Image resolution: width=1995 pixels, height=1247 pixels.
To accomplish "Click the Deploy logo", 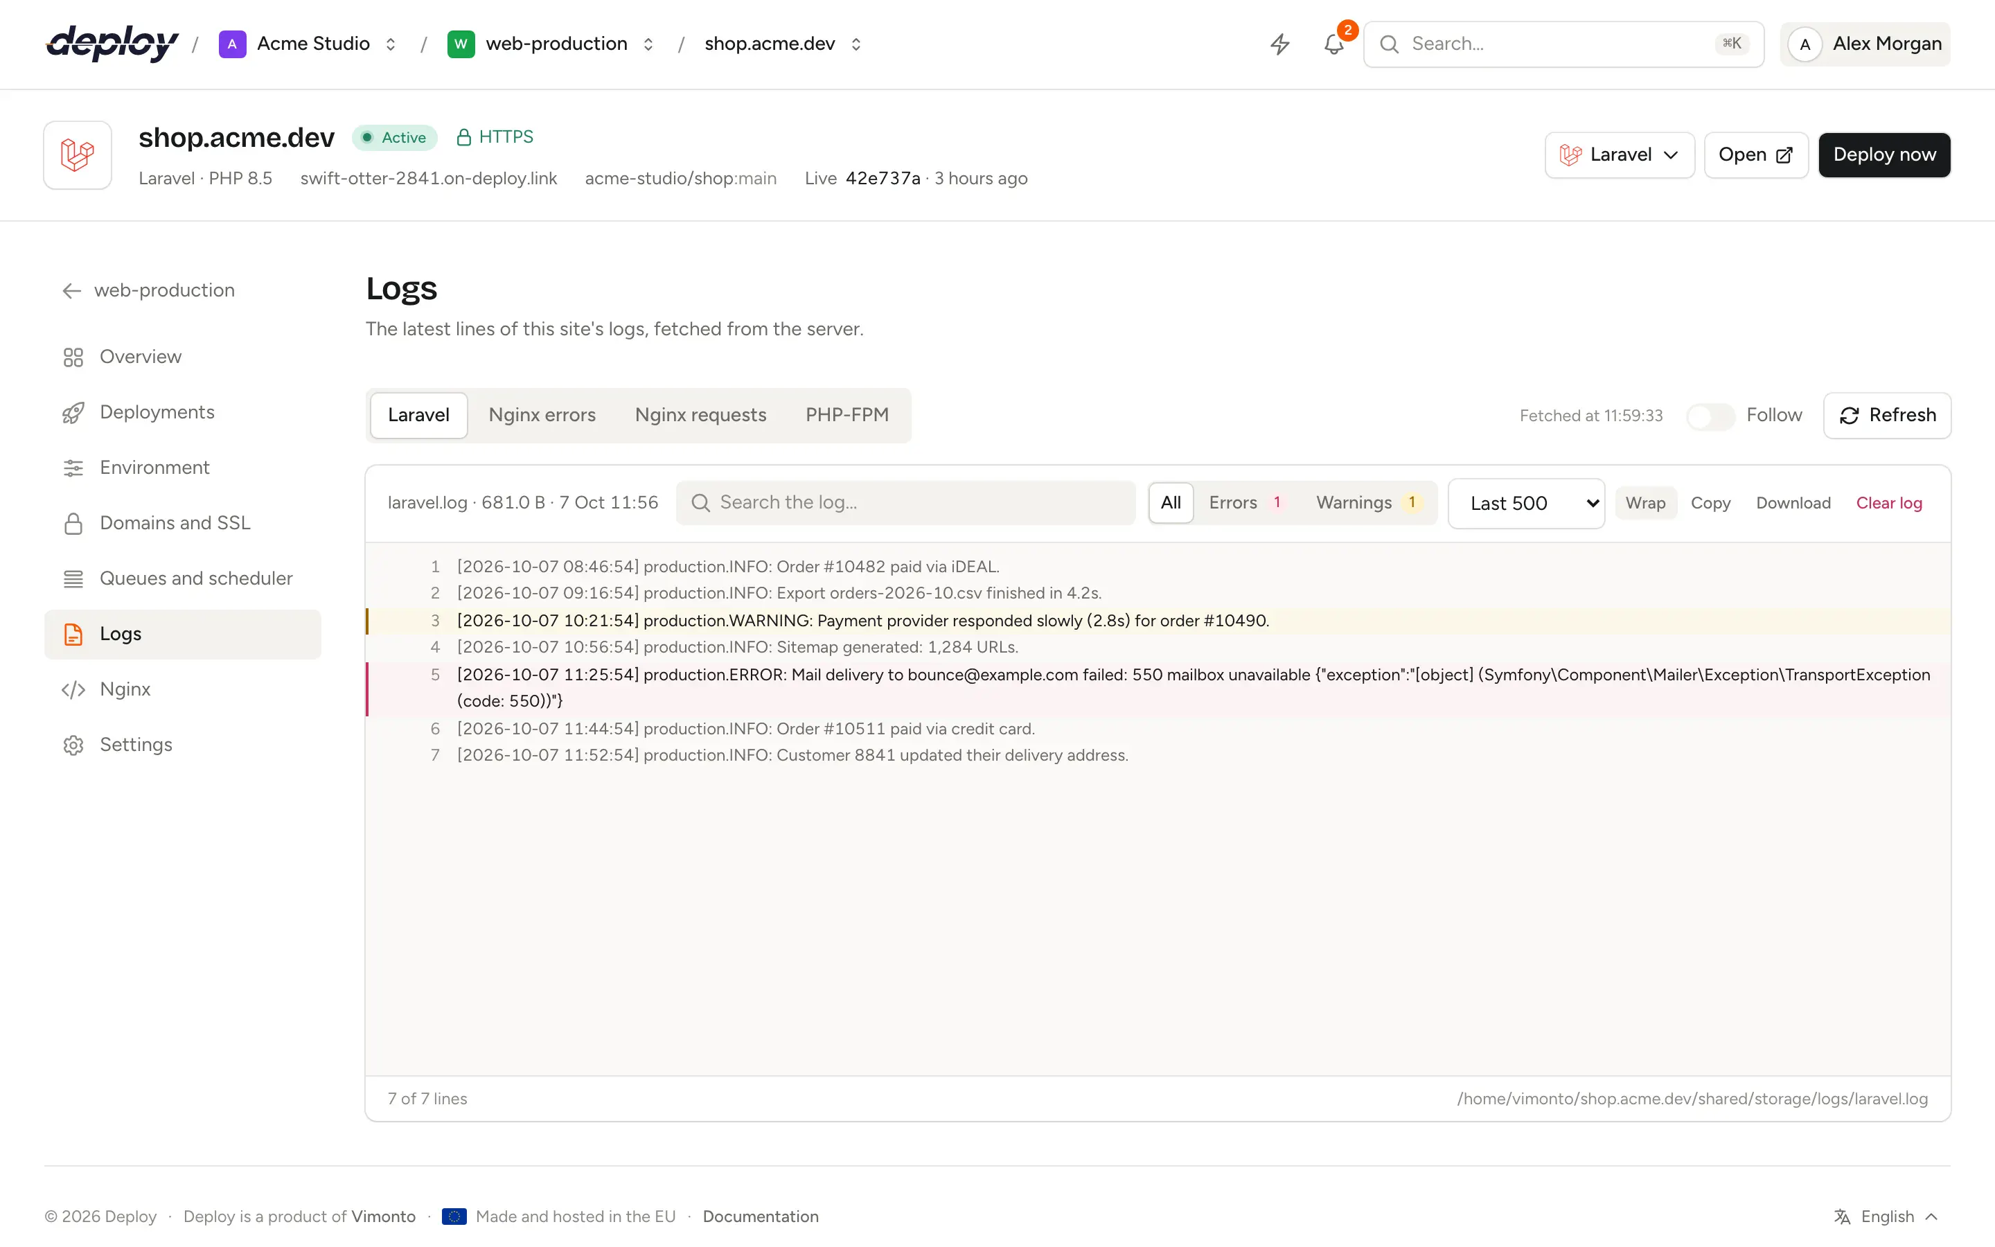I will [112, 44].
